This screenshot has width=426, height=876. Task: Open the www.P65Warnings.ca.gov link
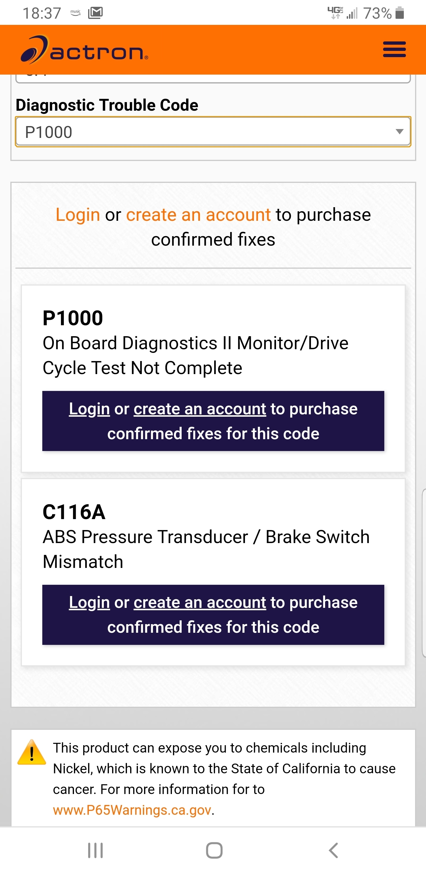point(132,810)
